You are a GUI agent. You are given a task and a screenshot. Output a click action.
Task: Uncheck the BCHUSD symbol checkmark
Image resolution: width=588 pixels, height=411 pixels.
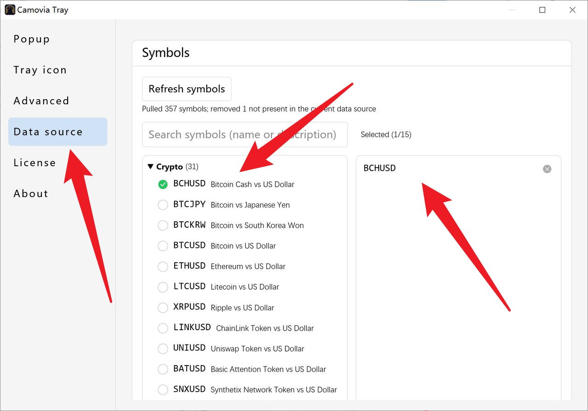(163, 184)
